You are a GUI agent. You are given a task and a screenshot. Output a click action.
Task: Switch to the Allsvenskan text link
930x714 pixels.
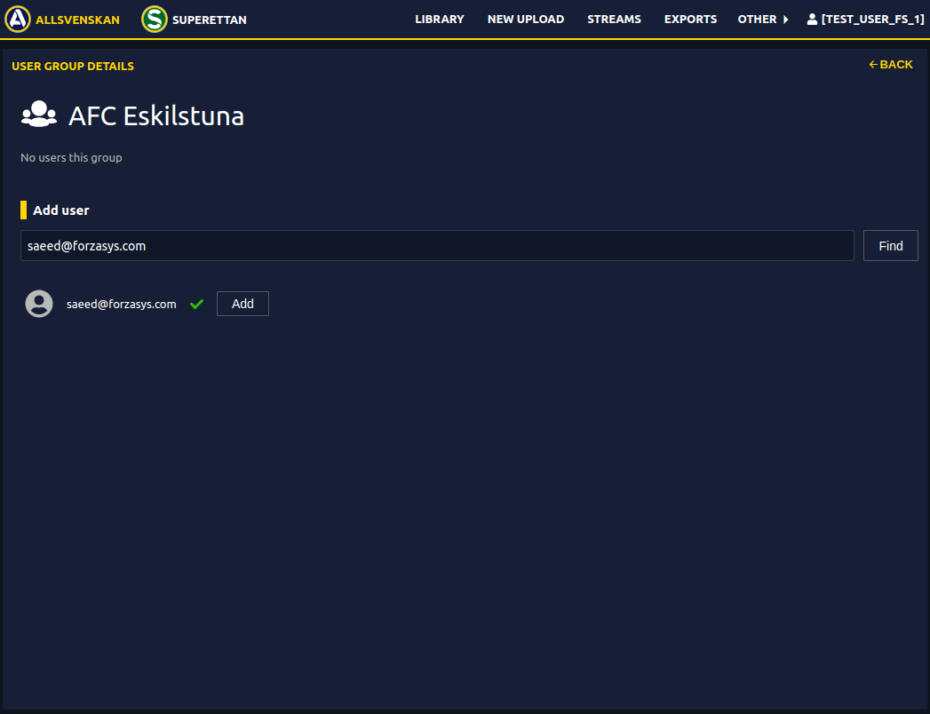coord(77,20)
